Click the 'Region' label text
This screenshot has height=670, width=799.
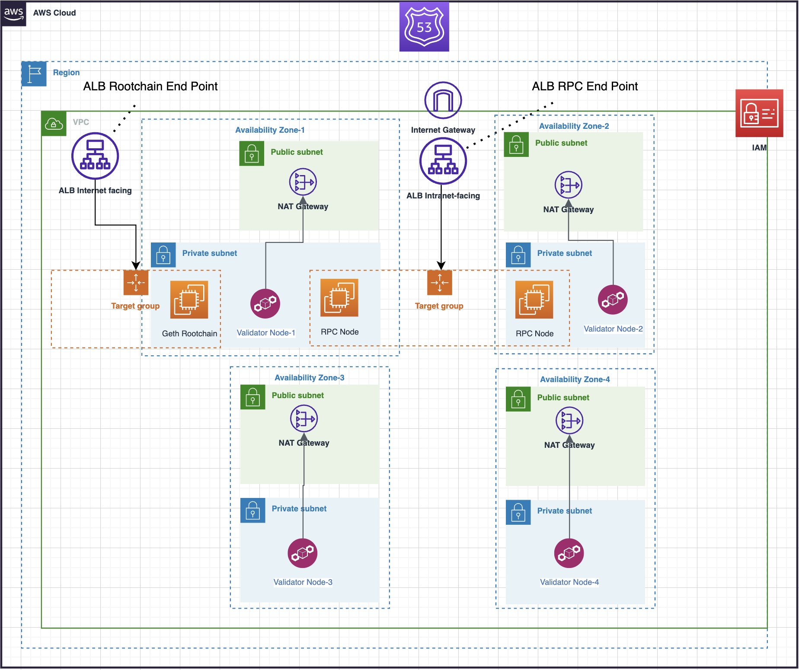(66, 73)
